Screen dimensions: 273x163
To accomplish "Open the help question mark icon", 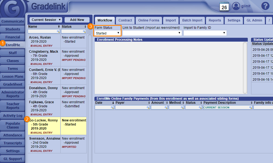I will 265,6.
